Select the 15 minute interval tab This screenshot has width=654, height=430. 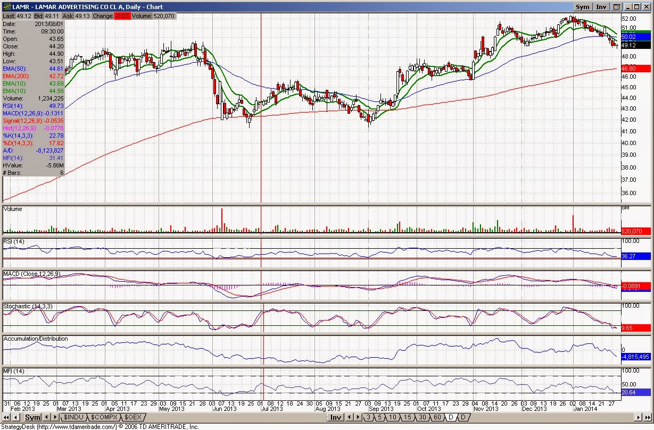[408, 417]
